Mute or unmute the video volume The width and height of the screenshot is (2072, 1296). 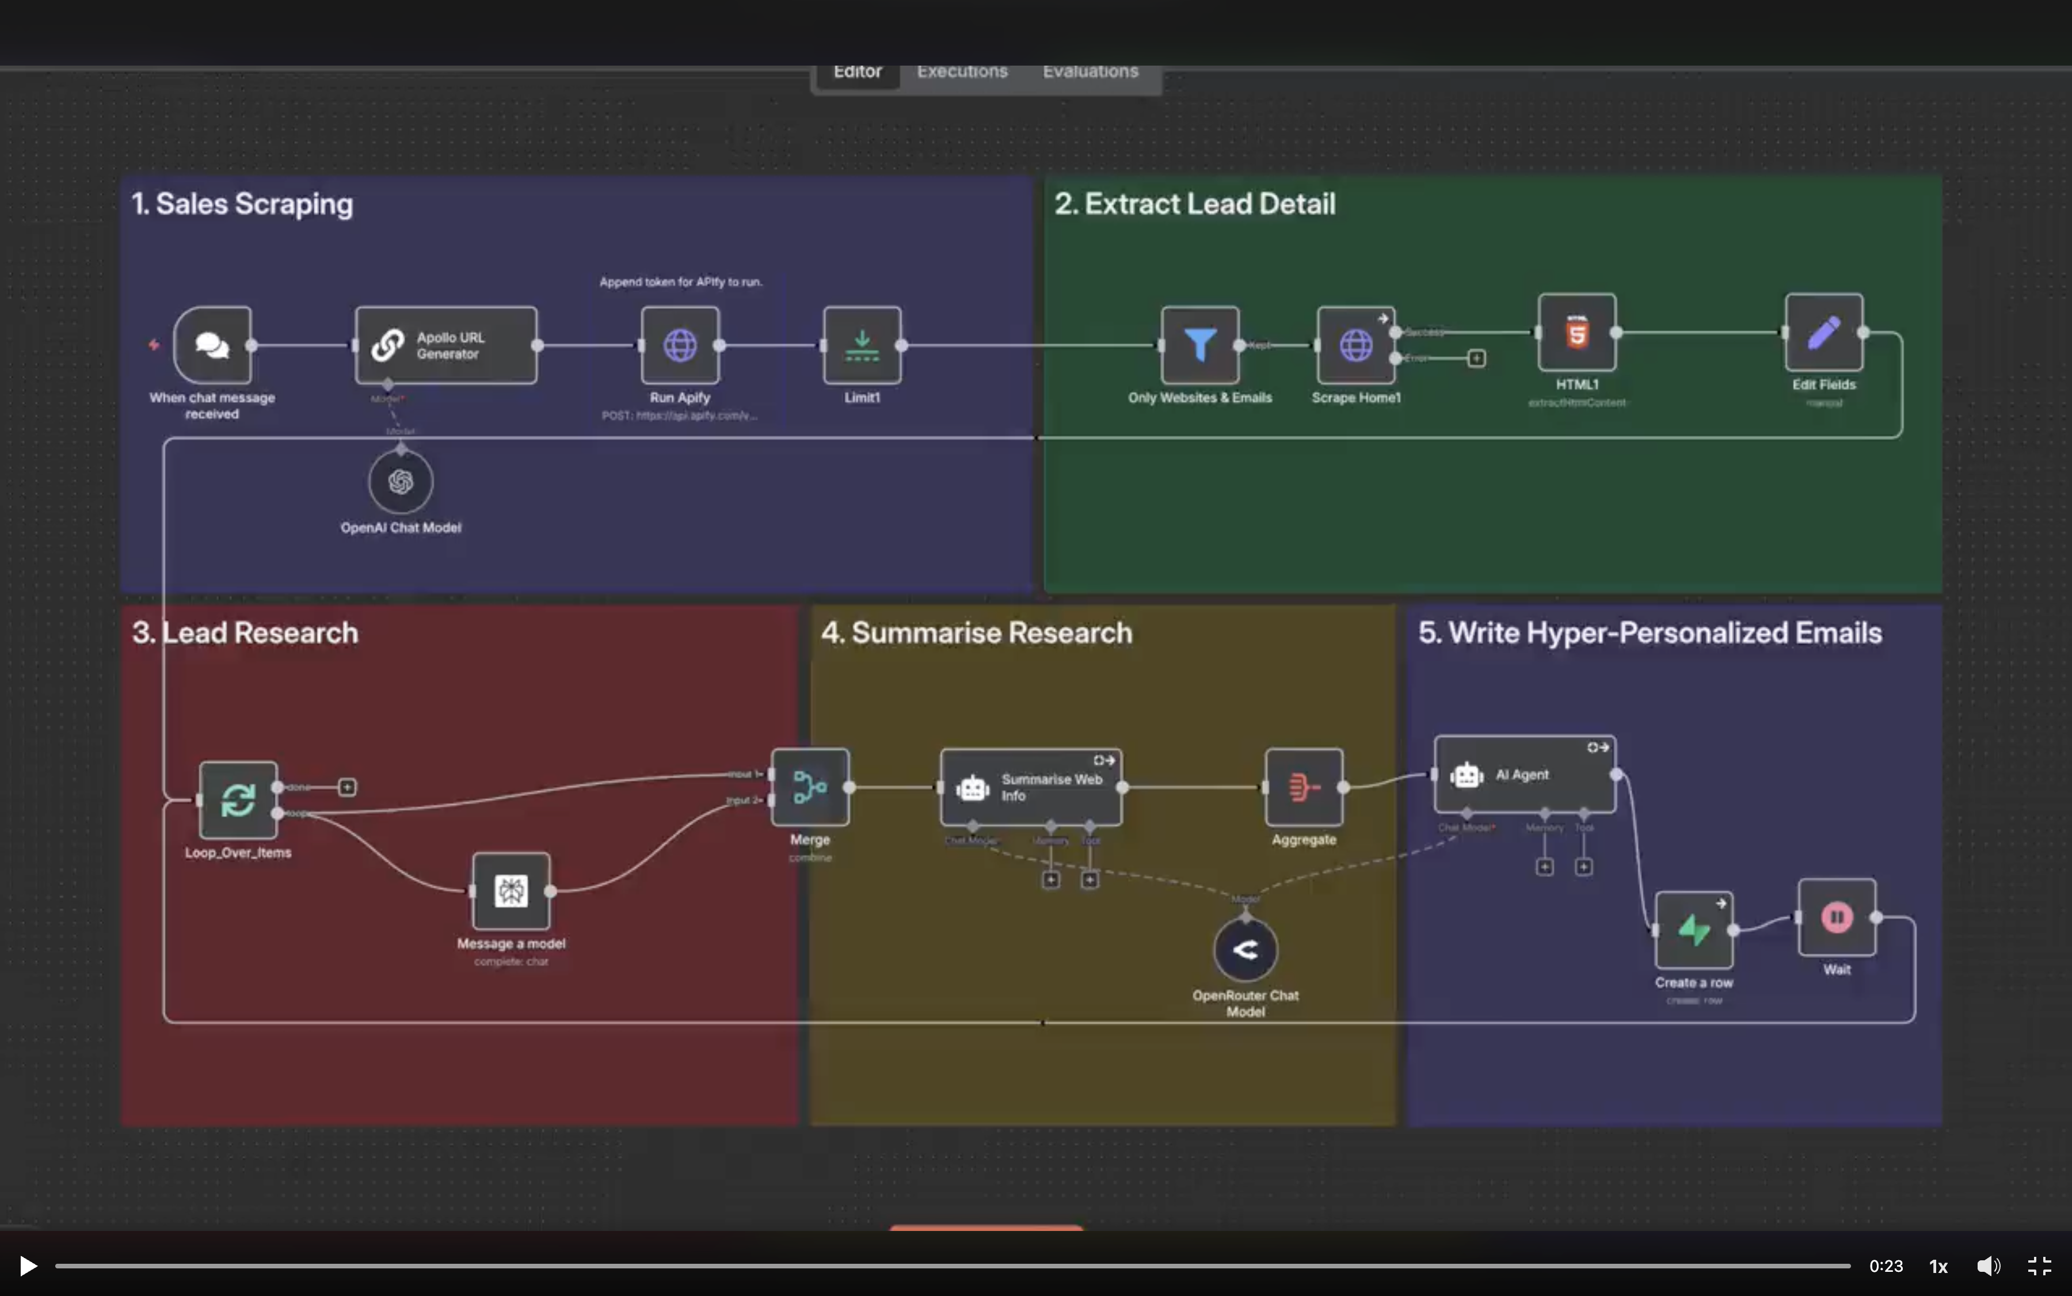1988,1266
